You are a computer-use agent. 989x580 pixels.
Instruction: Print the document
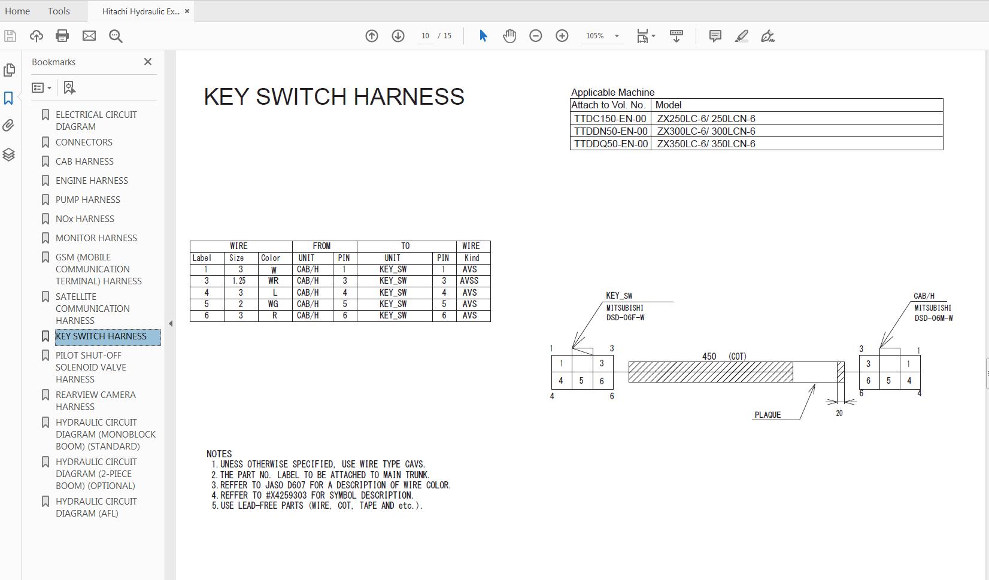62,36
